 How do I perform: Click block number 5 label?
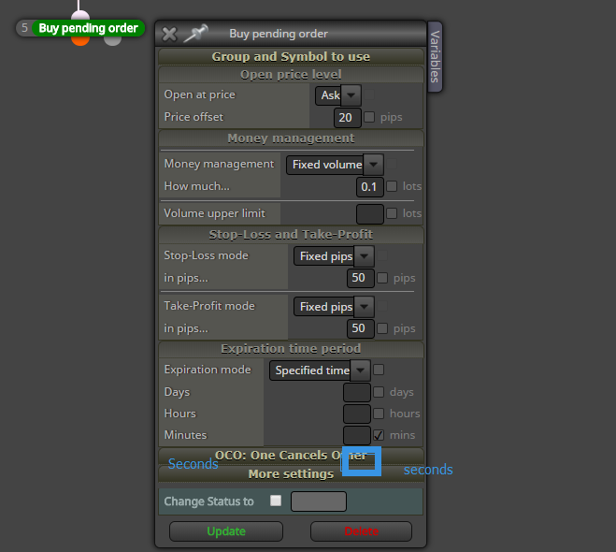24,28
